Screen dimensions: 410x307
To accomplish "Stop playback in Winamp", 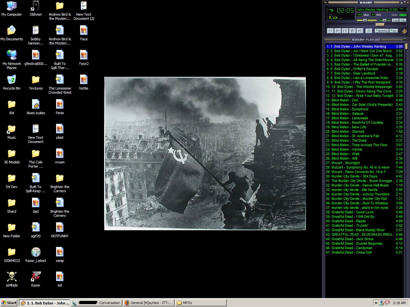I will (352, 31).
